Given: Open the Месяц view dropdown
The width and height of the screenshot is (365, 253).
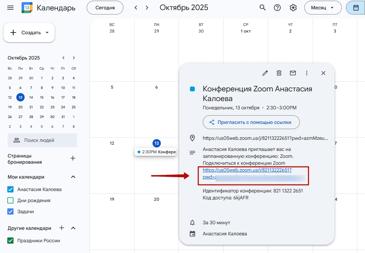Looking at the screenshot, I should tap(323, 8).
